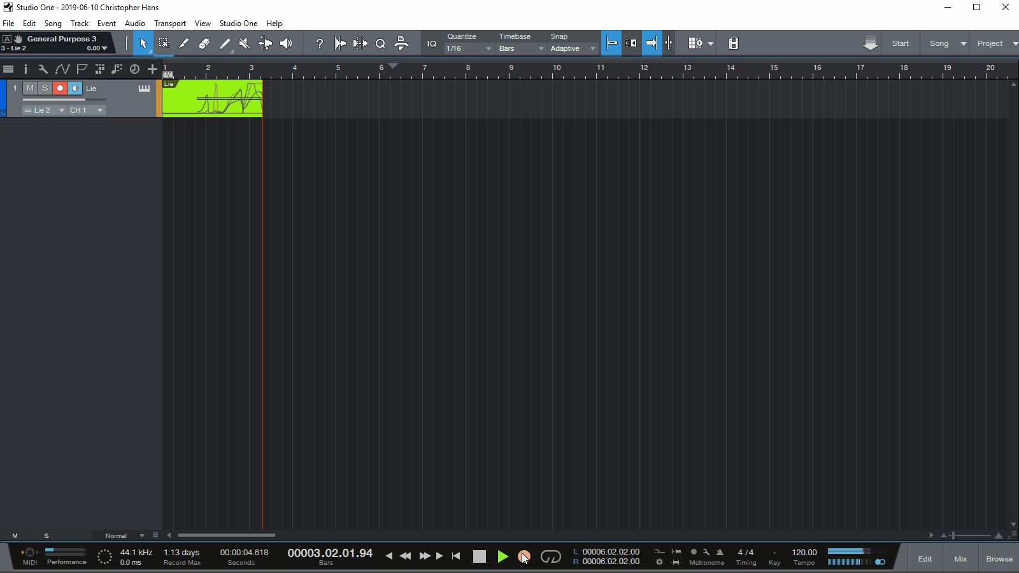Start playback with the green Play button

(x=502, y=557)
